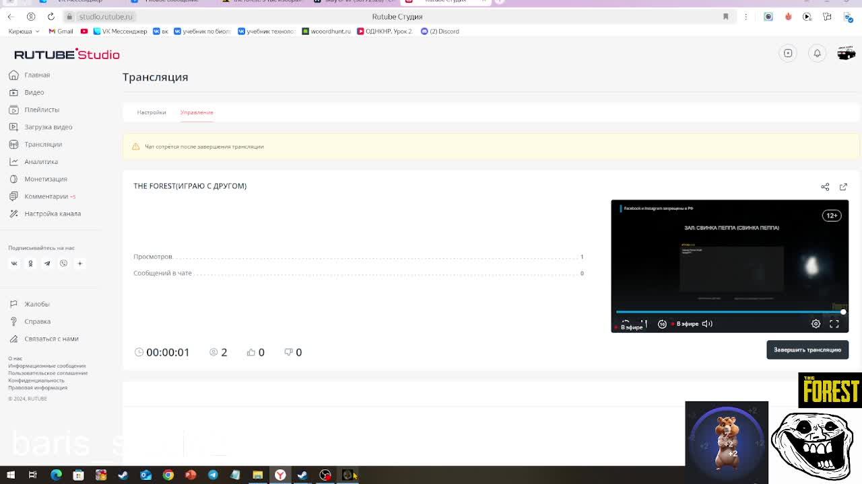Click the add video icon in header
Viewport: 862px width, 484px height.
click(x=788, y=53)
